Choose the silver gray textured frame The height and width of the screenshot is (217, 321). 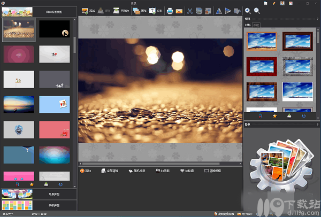297,66
